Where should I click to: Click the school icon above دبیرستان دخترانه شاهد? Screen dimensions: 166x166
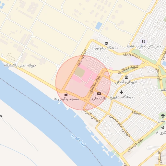tap(143, 41)
